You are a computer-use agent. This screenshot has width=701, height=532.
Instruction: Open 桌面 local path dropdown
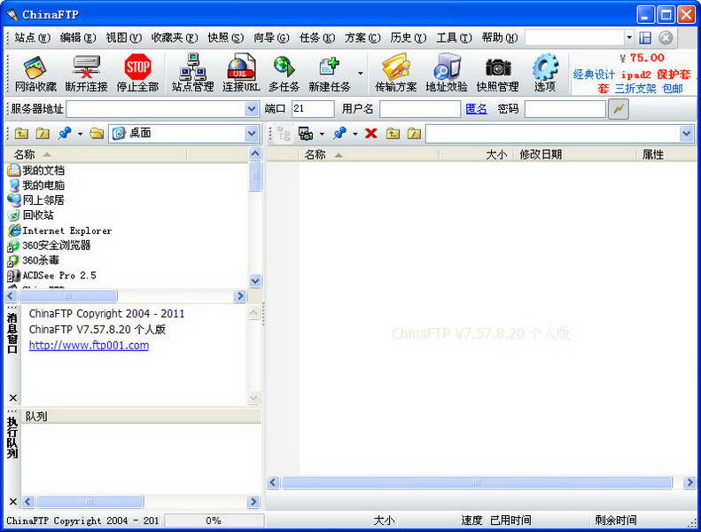[252, 133]
